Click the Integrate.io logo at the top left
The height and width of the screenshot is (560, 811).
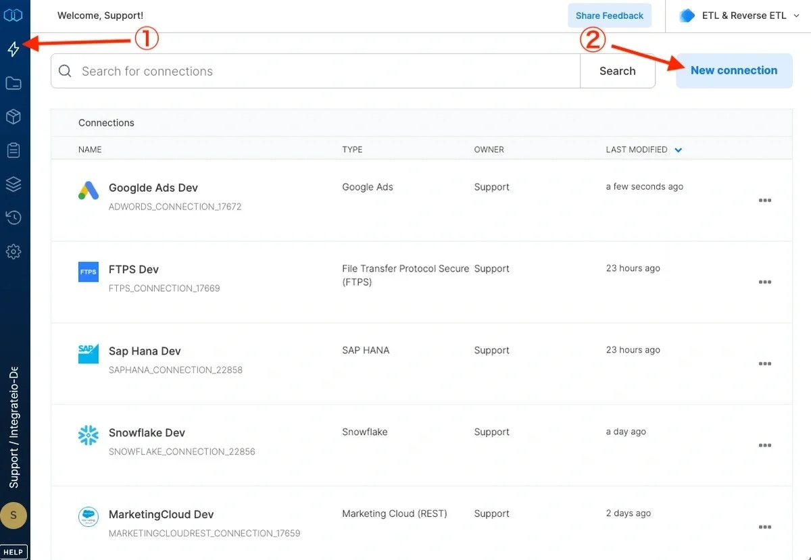(14, 15)
